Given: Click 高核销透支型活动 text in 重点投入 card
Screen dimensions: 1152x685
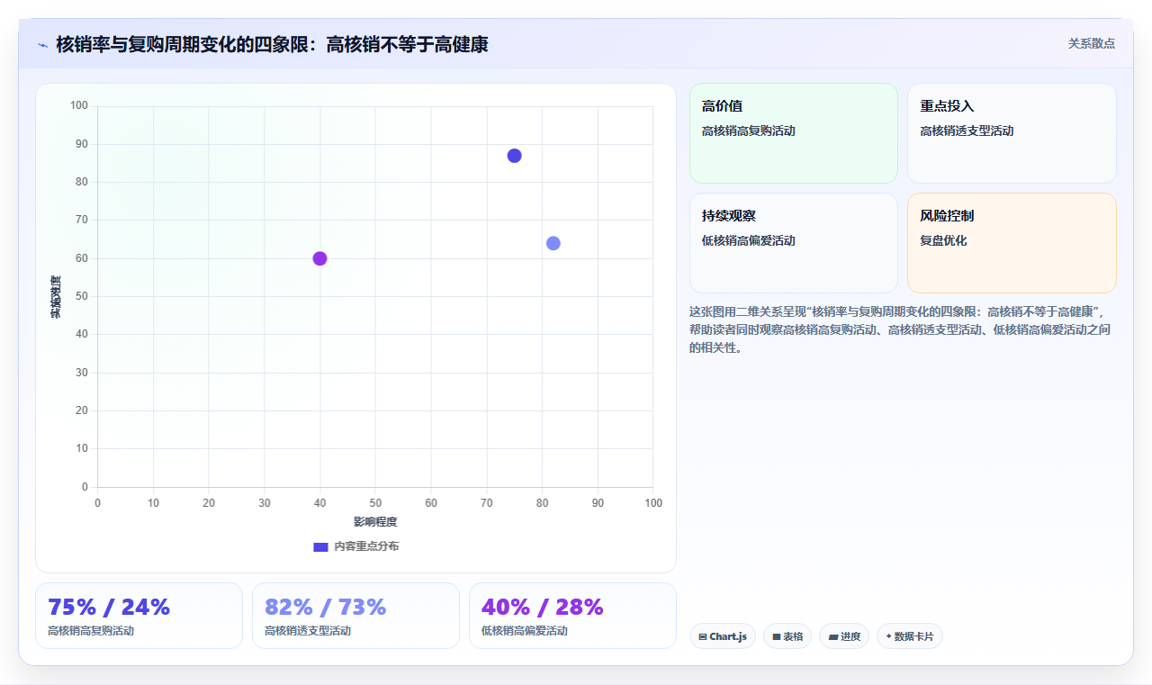Looking at the screenshot, I should (x=967, y=131).
